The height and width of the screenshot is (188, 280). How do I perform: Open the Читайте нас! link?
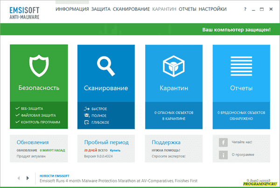point(242,142)
